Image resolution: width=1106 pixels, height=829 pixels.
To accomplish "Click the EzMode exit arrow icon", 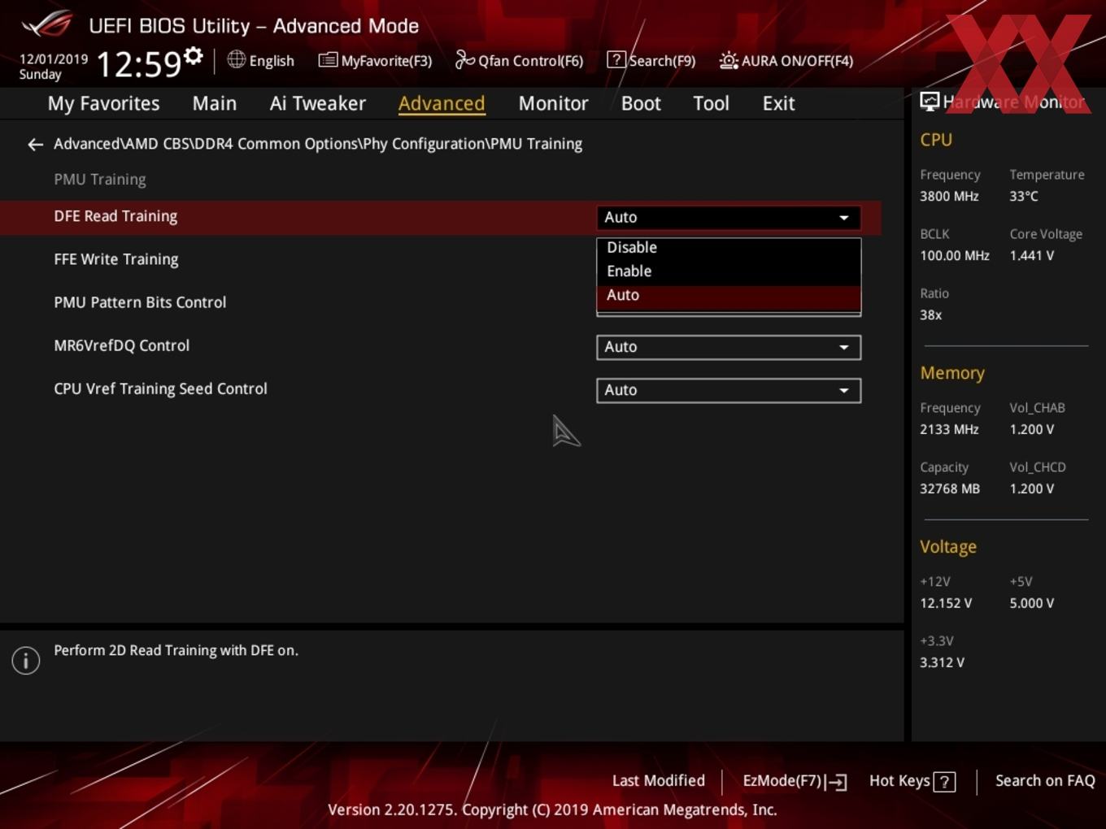I will point(837,782).
